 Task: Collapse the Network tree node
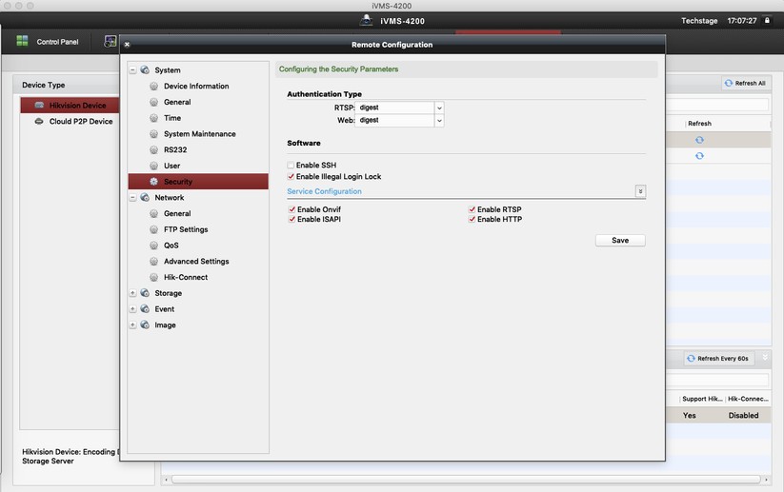pyautogui.click(x=132, y=198)
